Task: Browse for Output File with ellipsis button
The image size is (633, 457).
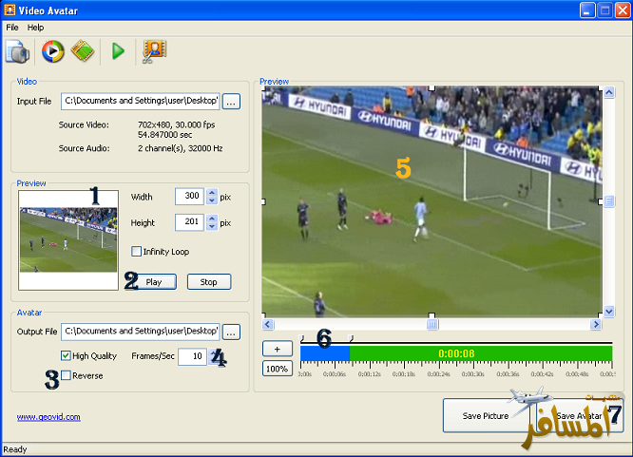Action: pyautogui.click(x=232, y=333)
